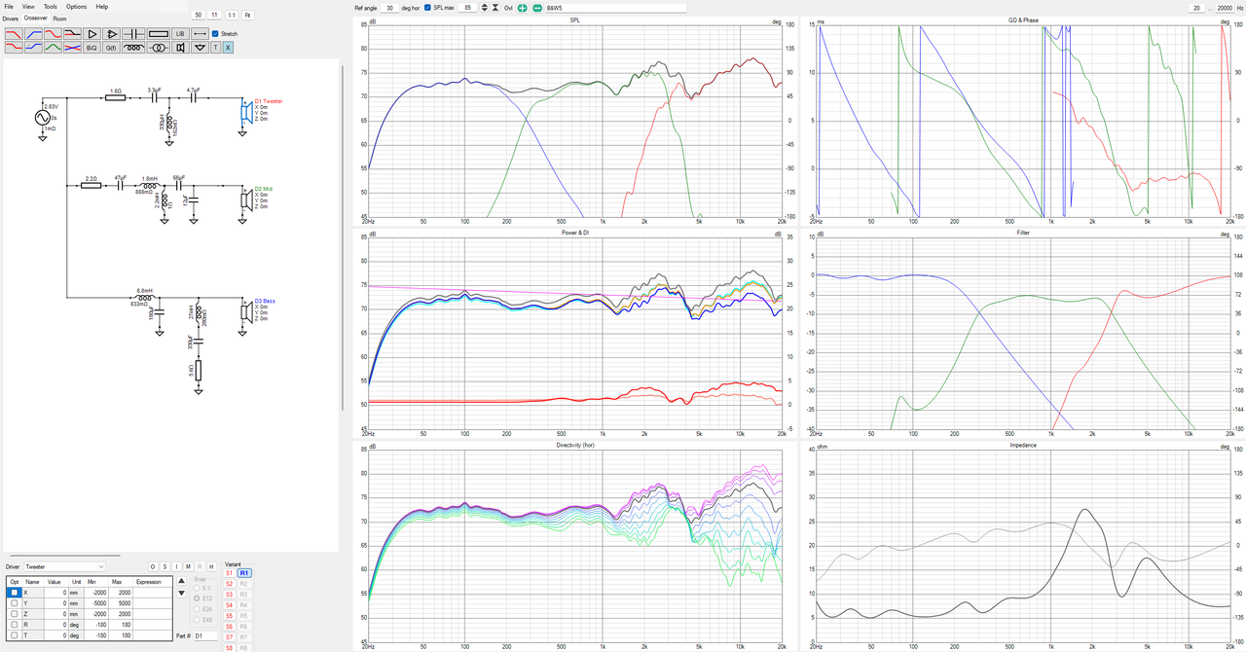Image resolution: width=1246 pixels, height=652 pixels.
Task: Add a loudspeaker driver to the crossover
Action: pyautogui.click(x=180, y=47)
